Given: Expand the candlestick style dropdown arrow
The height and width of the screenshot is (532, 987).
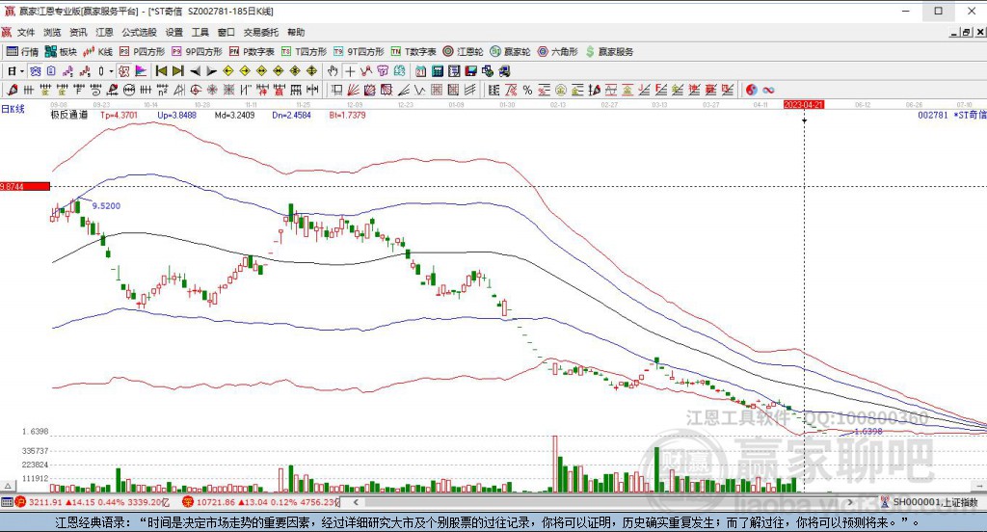Looking at the screenshot, I should pyautogui.click(x=112, y=71).
